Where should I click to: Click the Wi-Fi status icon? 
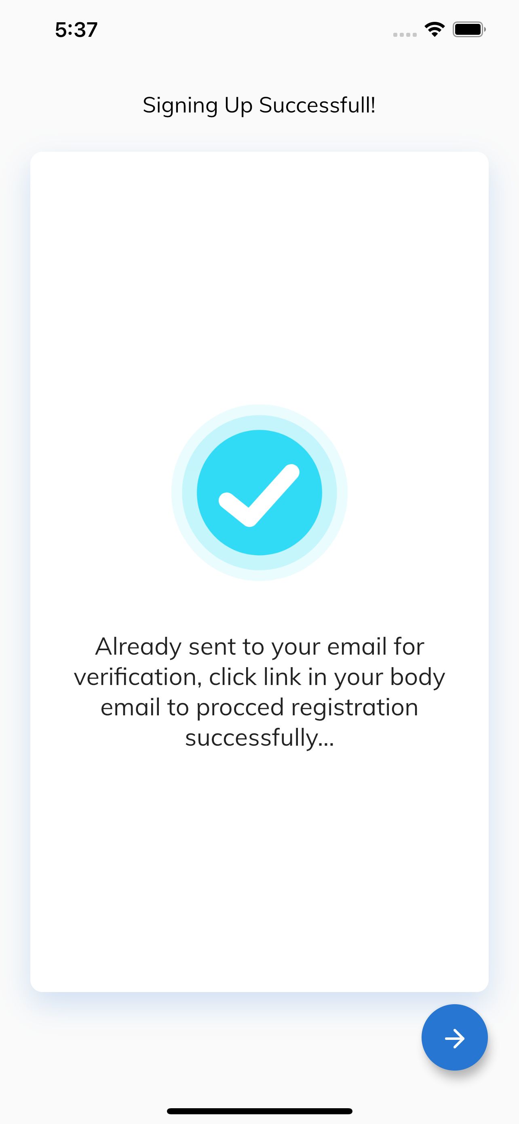click(x=435, y=29)
